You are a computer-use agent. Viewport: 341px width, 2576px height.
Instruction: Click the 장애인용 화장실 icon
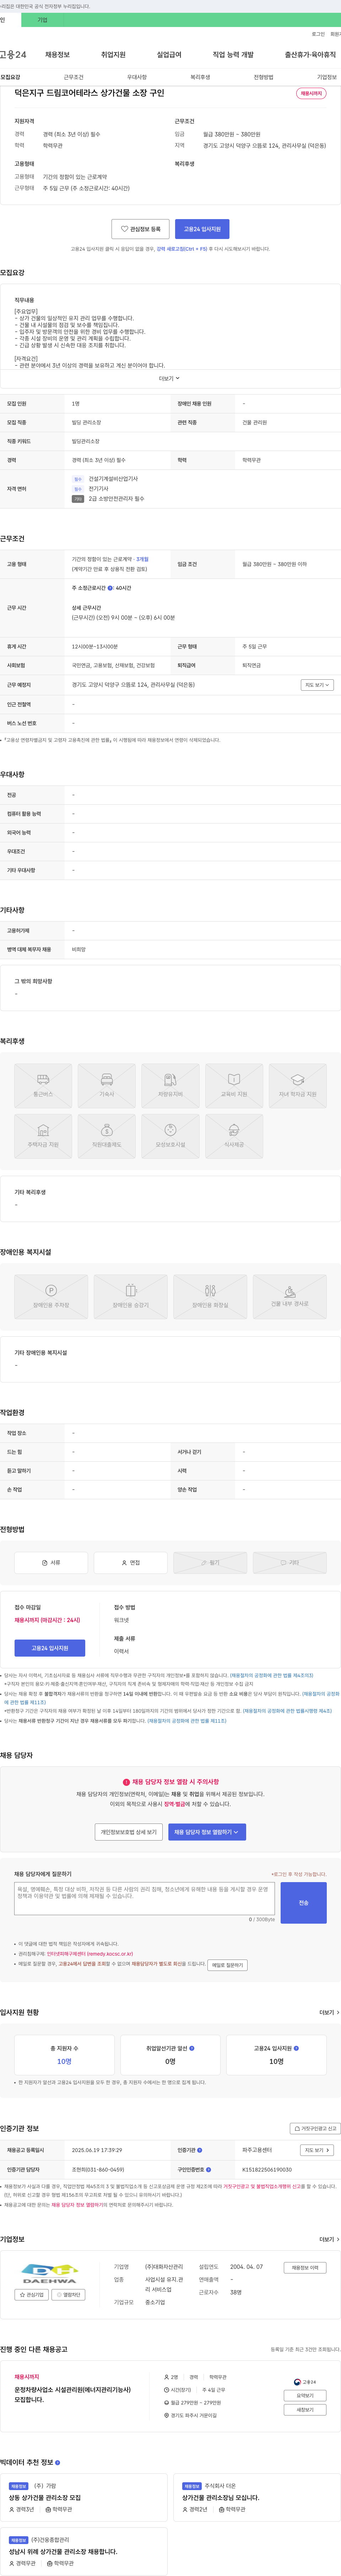tap(210, 1297)
